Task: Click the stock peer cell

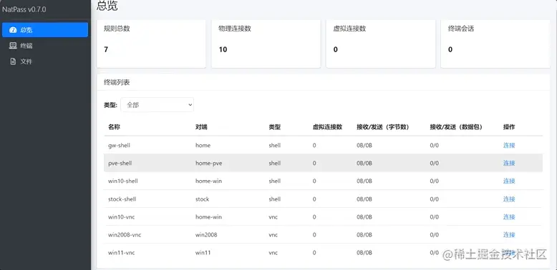Action: 202,199
